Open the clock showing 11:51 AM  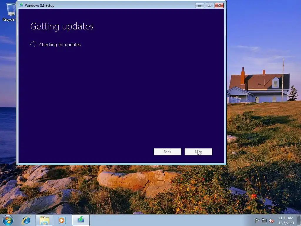286,220
